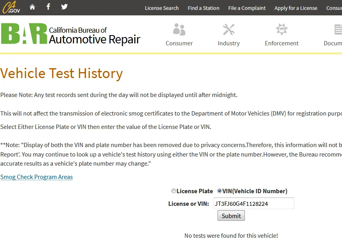342x248 pixels.
Task: Open the Consumer navigation label
Action: point(179,43)
